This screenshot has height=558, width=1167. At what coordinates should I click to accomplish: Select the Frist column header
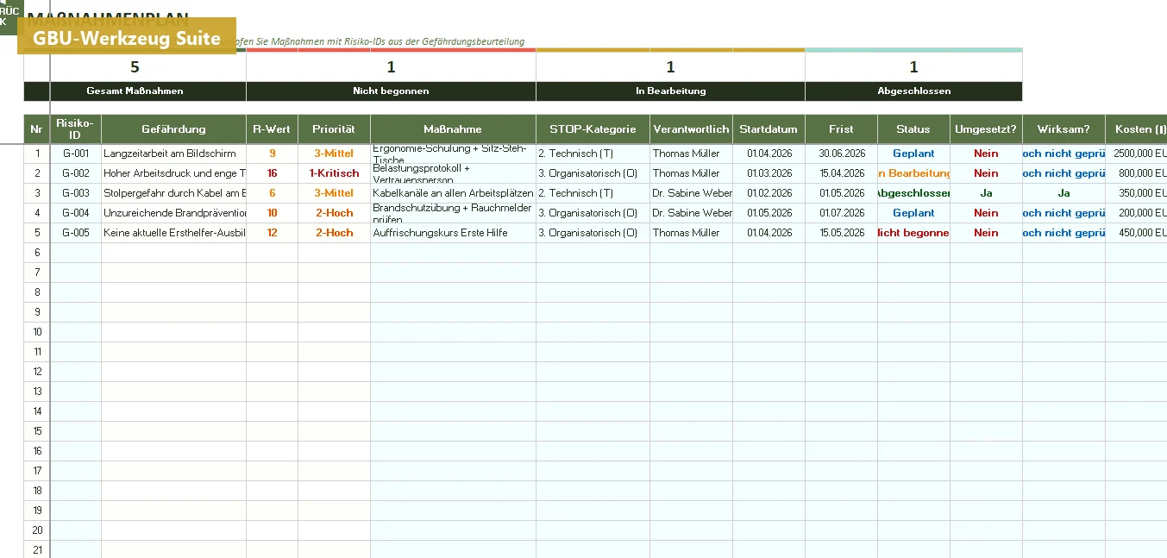coord(841,129)
